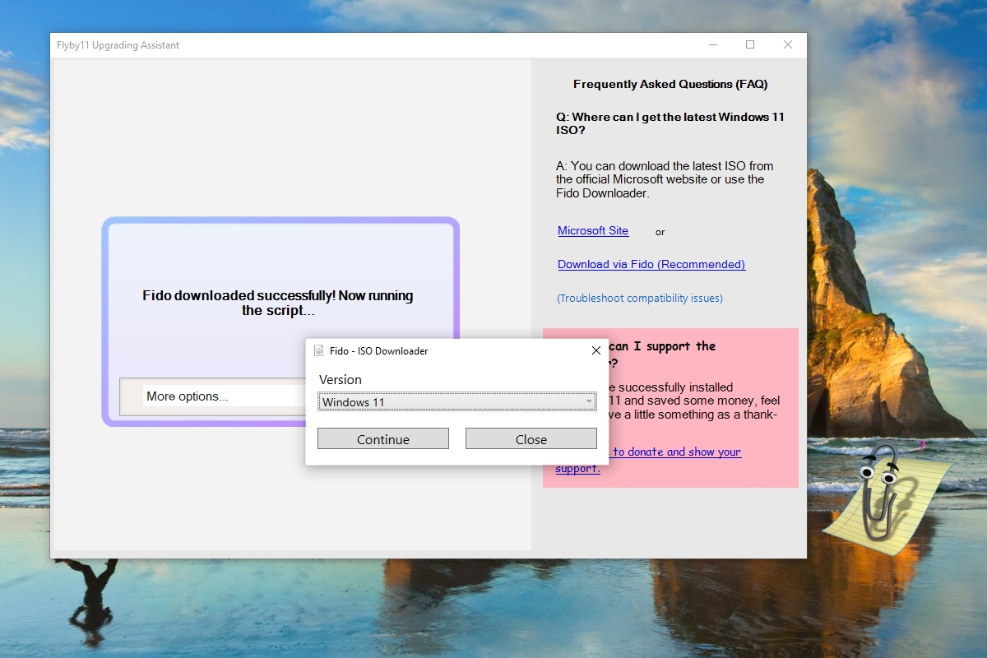
Task: Click the 'Fido - ISO Downloader' dialog title
Action: coord(379,350)
